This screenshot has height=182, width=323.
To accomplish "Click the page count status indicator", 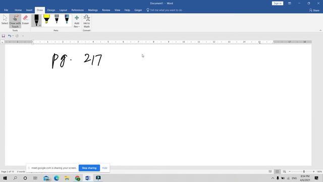I will pos(8,172).
